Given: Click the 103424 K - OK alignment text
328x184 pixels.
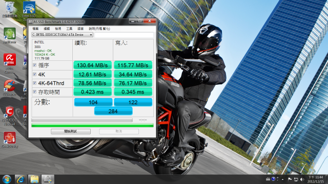Looking at the screenshot, I should [x=45, y=55].
